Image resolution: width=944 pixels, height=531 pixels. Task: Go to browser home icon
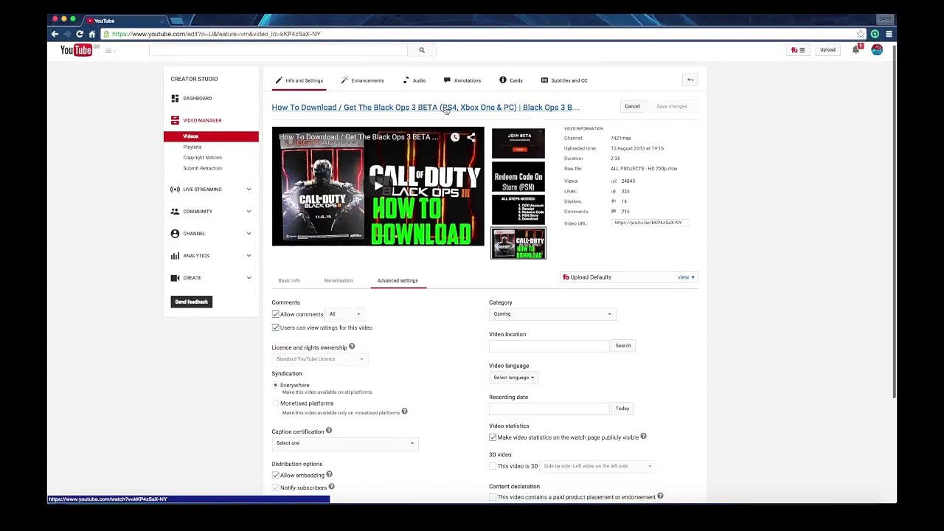coord(92,34)
